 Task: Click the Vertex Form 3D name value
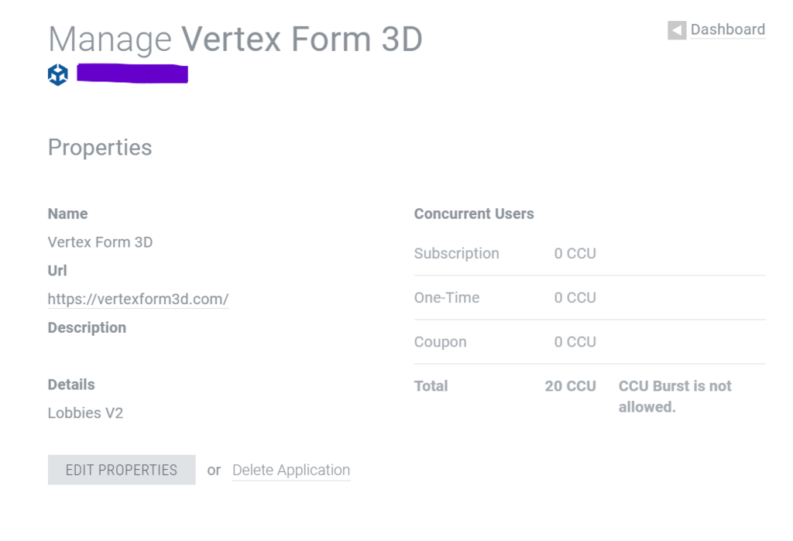point(100,242)
